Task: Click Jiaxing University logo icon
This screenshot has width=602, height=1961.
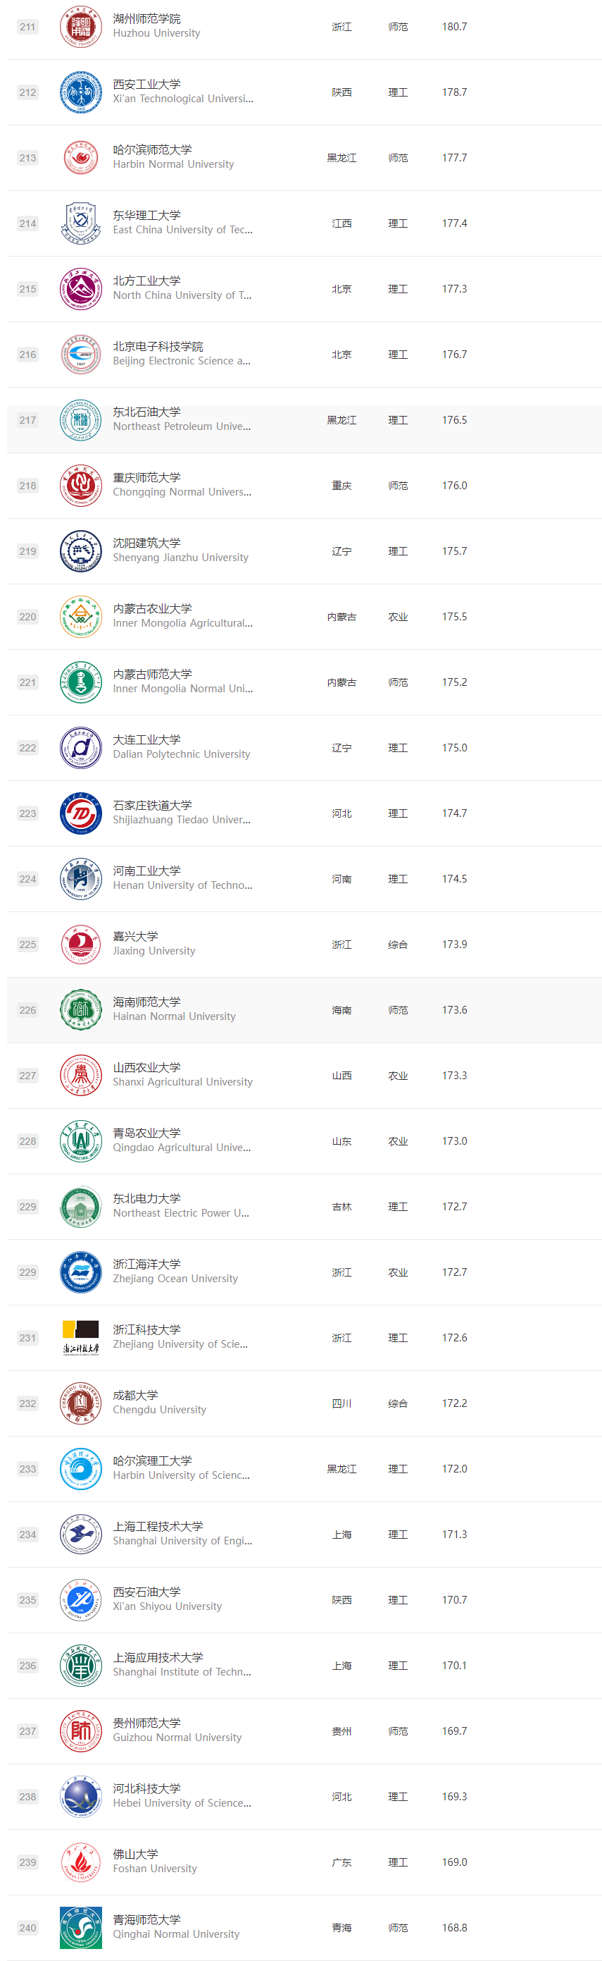Action: [x=80, y=945]
